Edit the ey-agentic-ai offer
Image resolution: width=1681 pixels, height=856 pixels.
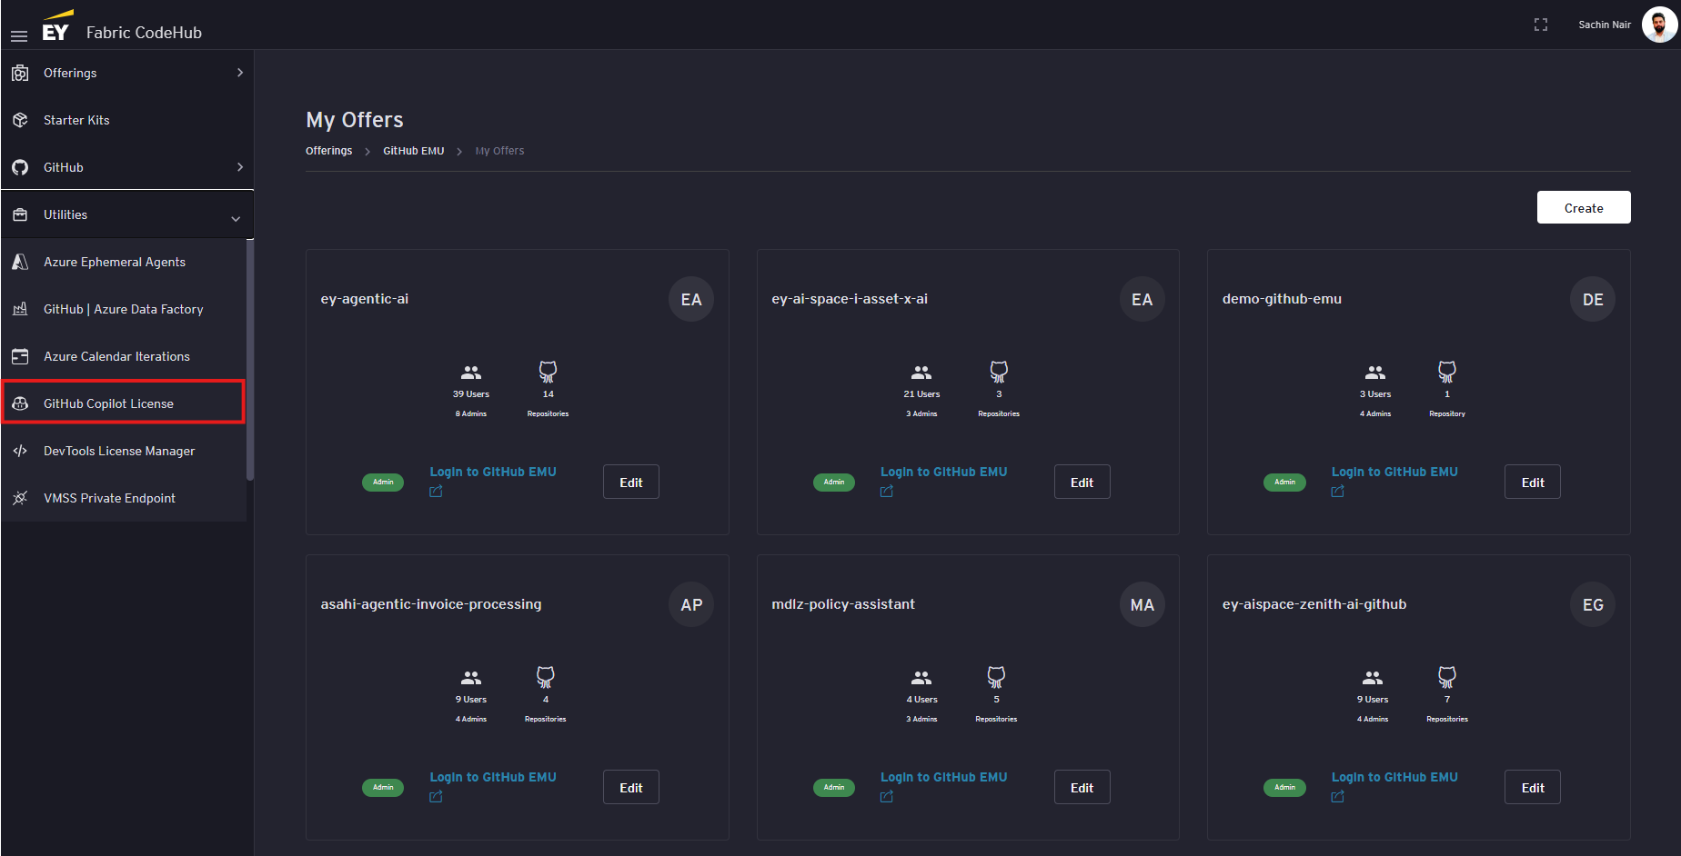point(630,483)
